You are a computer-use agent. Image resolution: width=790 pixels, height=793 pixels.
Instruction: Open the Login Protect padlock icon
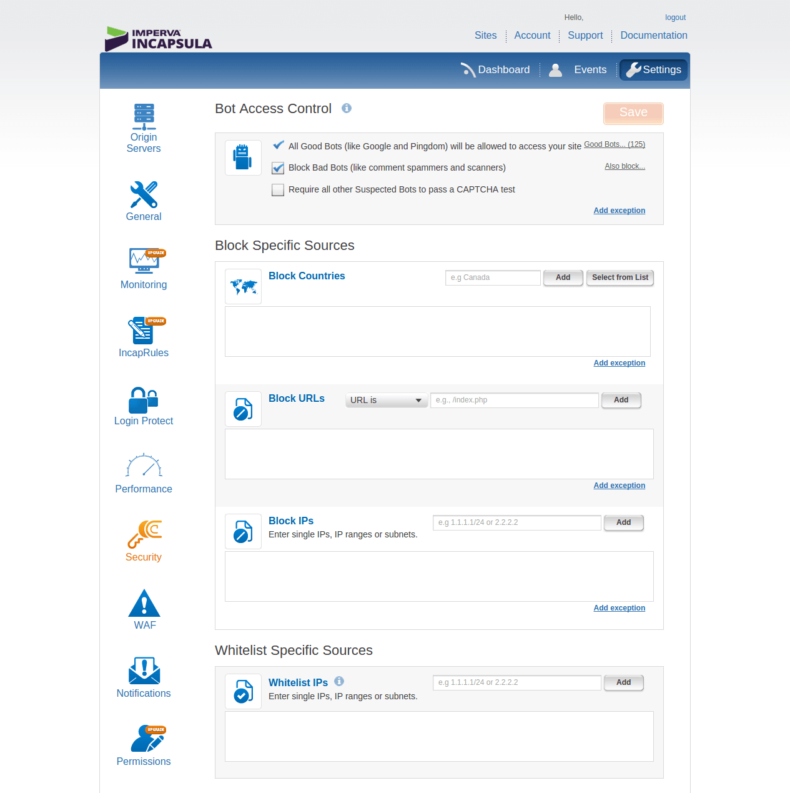point(144,400)
